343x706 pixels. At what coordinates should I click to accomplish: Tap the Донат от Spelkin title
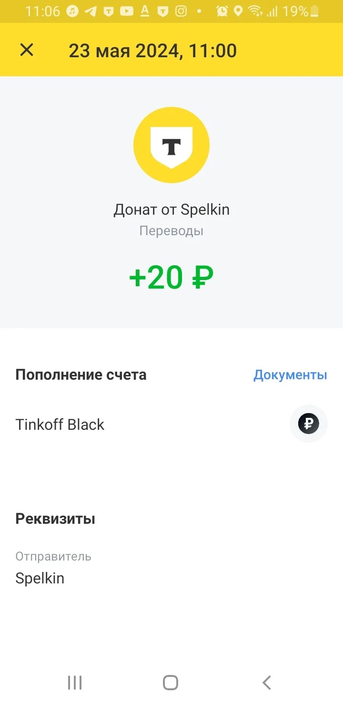click(x=171, y=209)
